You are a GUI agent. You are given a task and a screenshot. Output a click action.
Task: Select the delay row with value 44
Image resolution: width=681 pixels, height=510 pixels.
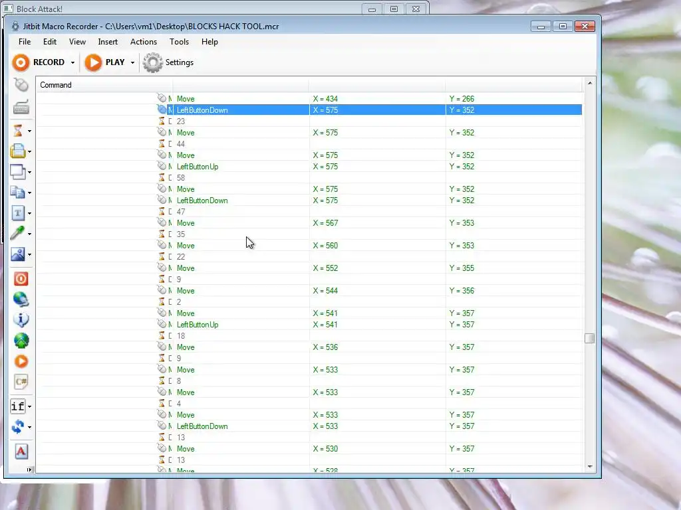(x=309, y=144)
